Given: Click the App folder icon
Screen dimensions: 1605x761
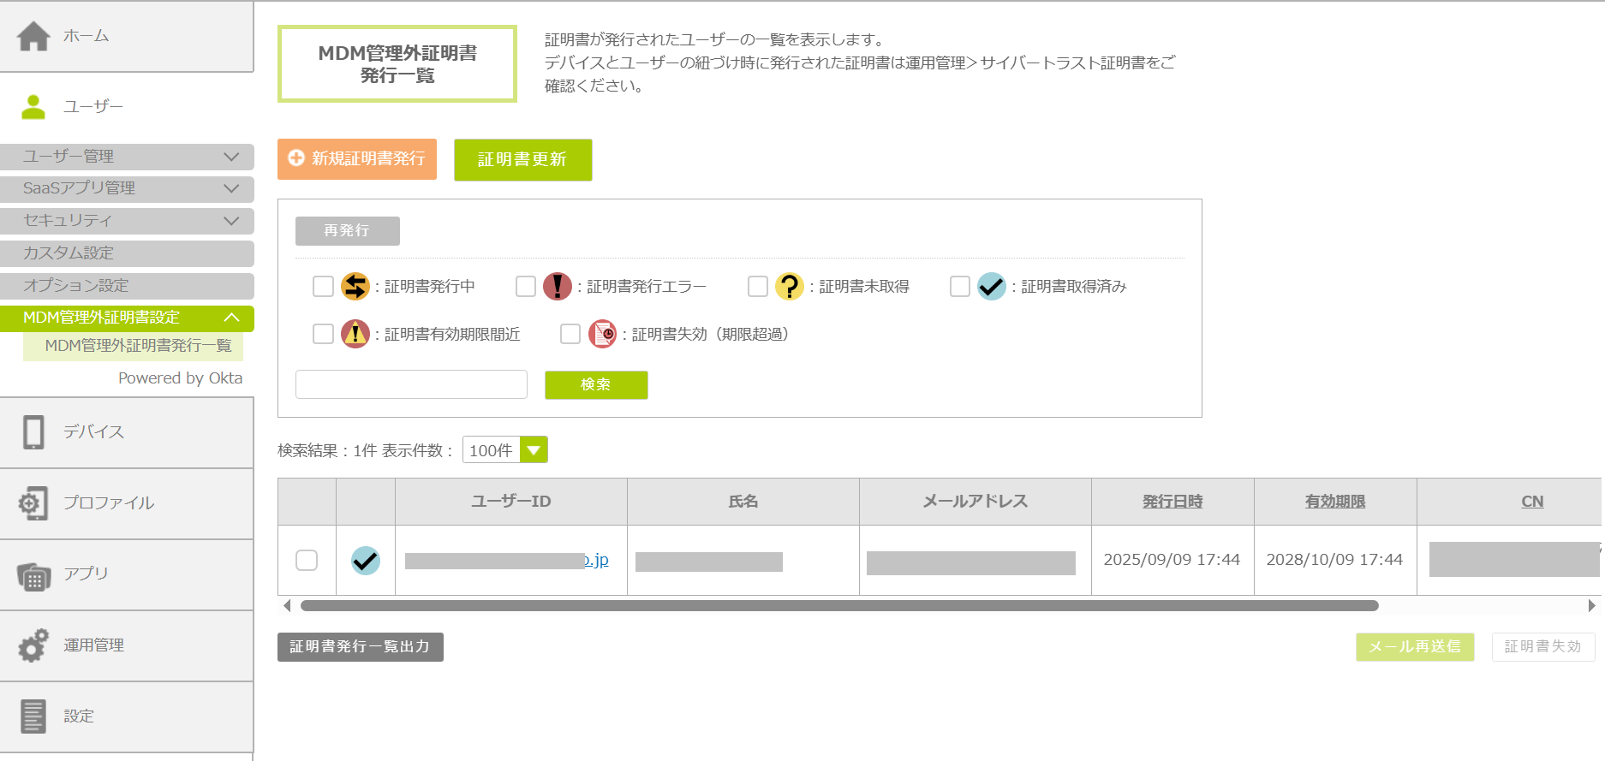Looking at the screenshot, I should (x=33, y=575).
